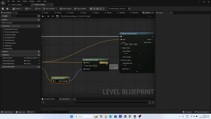The image size is (211, 119).
Task: Open the Draw Debug Type dropdown
Action: [132, 65]
